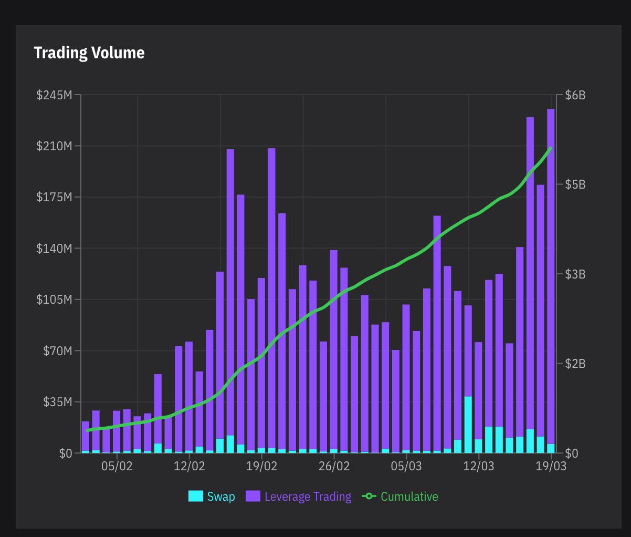Click the $245M left axis label
Image resolution: width=631 pixels, height=537 pixels.
(54, 95)
